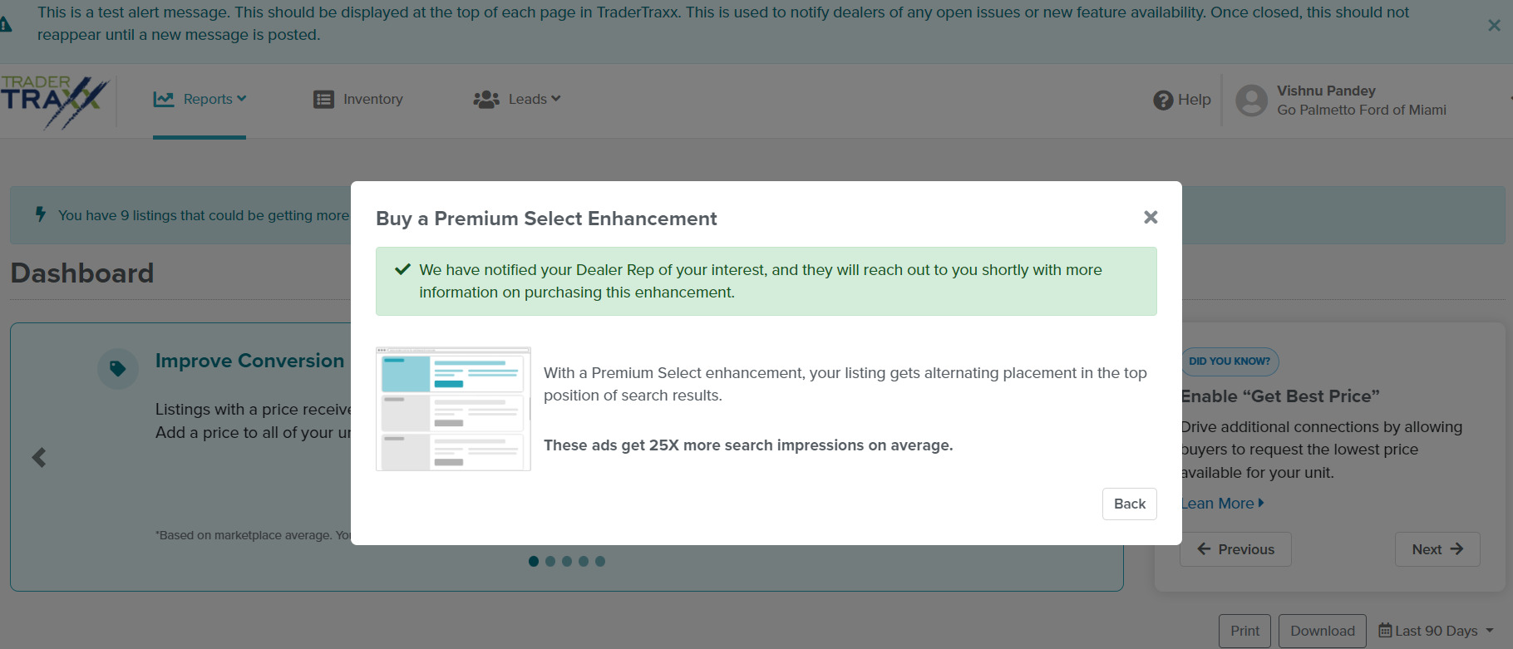Open the Learn More link
The width and height of the screenshot is (1513, 649).
(x=1222, y=504)
